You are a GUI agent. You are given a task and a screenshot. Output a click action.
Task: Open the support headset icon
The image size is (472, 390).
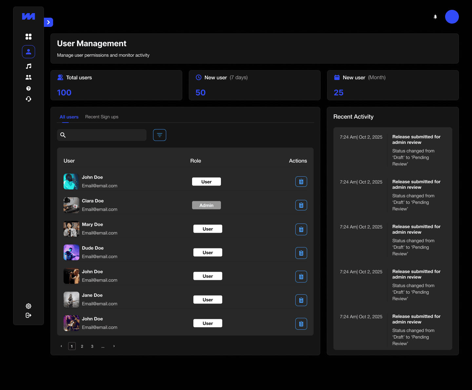pyautogui.click(x=29, y=99)
